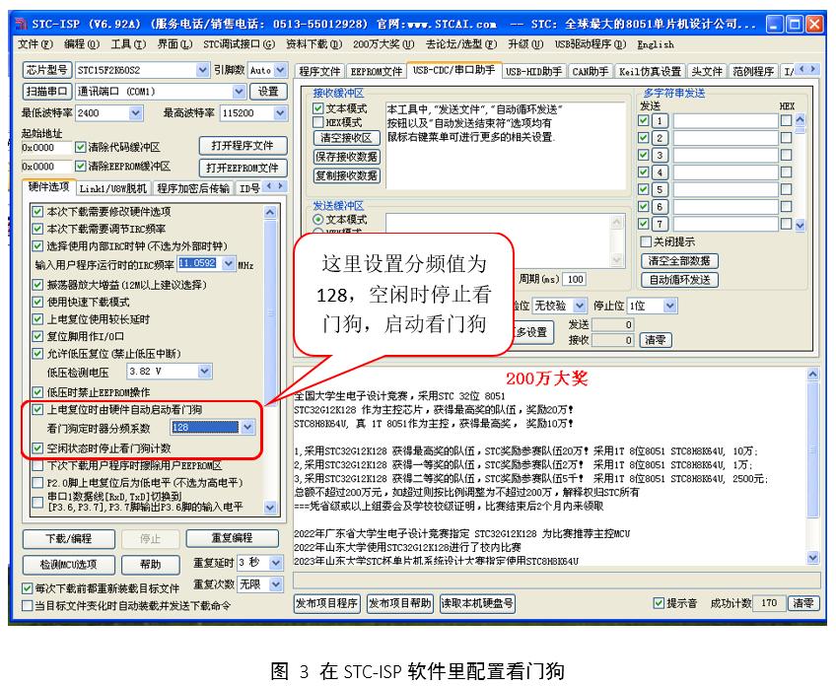Click 复制接收数据 button
836x686 pixels.
tap(347, 175)
